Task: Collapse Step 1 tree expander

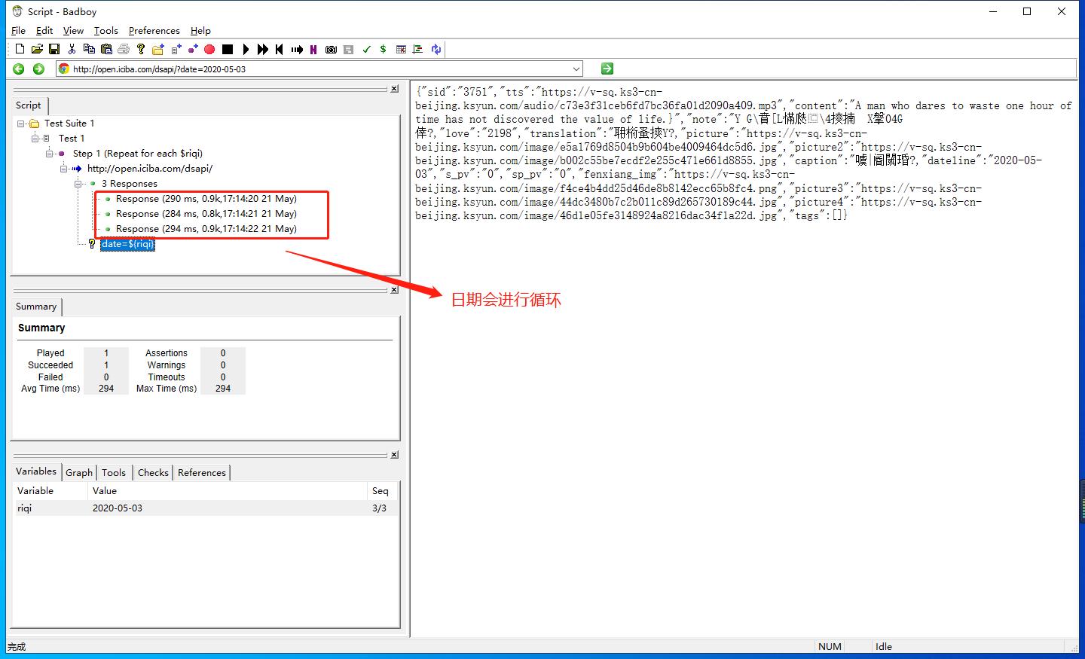Action: tap(50, 154)
